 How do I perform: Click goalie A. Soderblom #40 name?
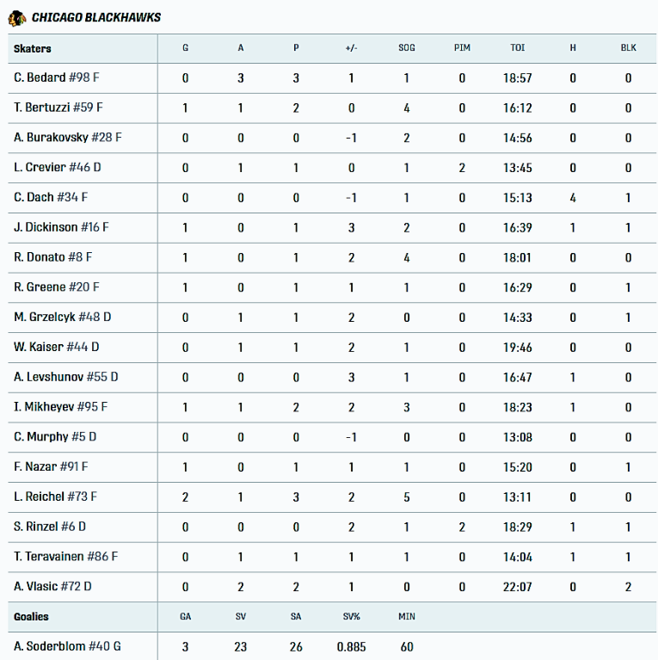(67, 646)
